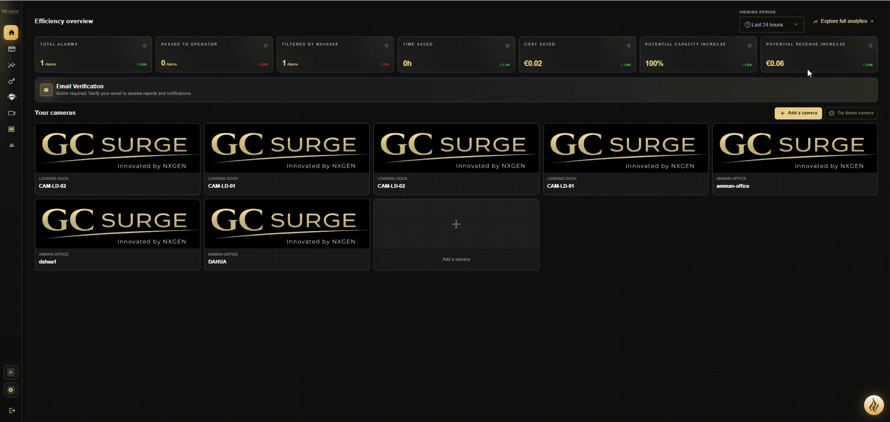The width and height of the screenshot is (890, 422).
Task: Click the Time Saved card title
Action: click(418, 44)
